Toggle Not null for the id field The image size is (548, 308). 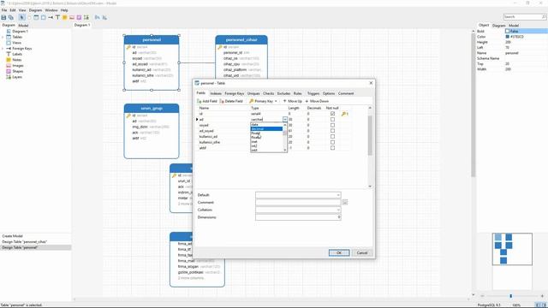click(332, 114)
